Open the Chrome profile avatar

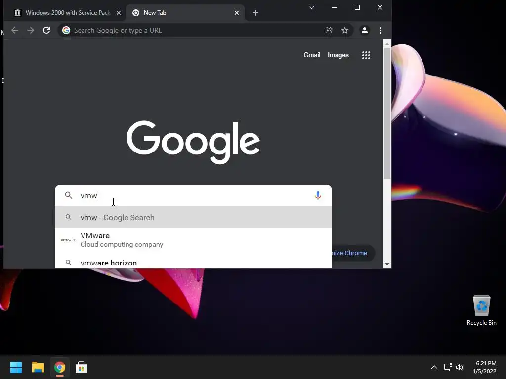(365, 30)
